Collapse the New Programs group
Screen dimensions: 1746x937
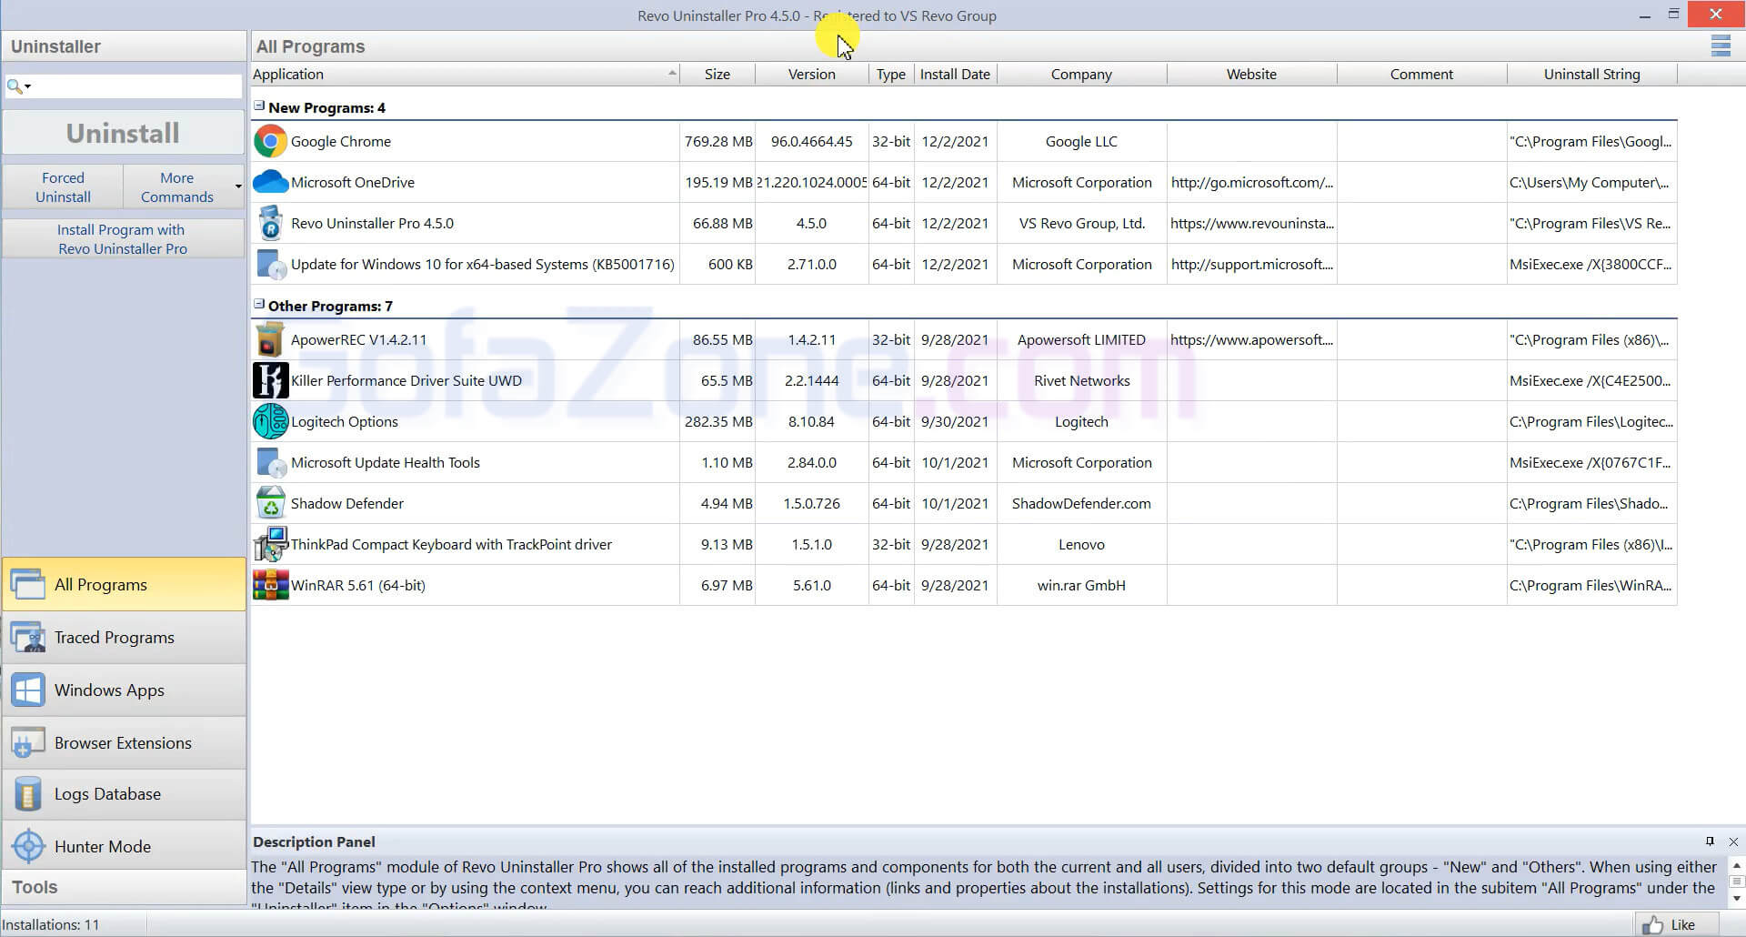coord(259,106)
